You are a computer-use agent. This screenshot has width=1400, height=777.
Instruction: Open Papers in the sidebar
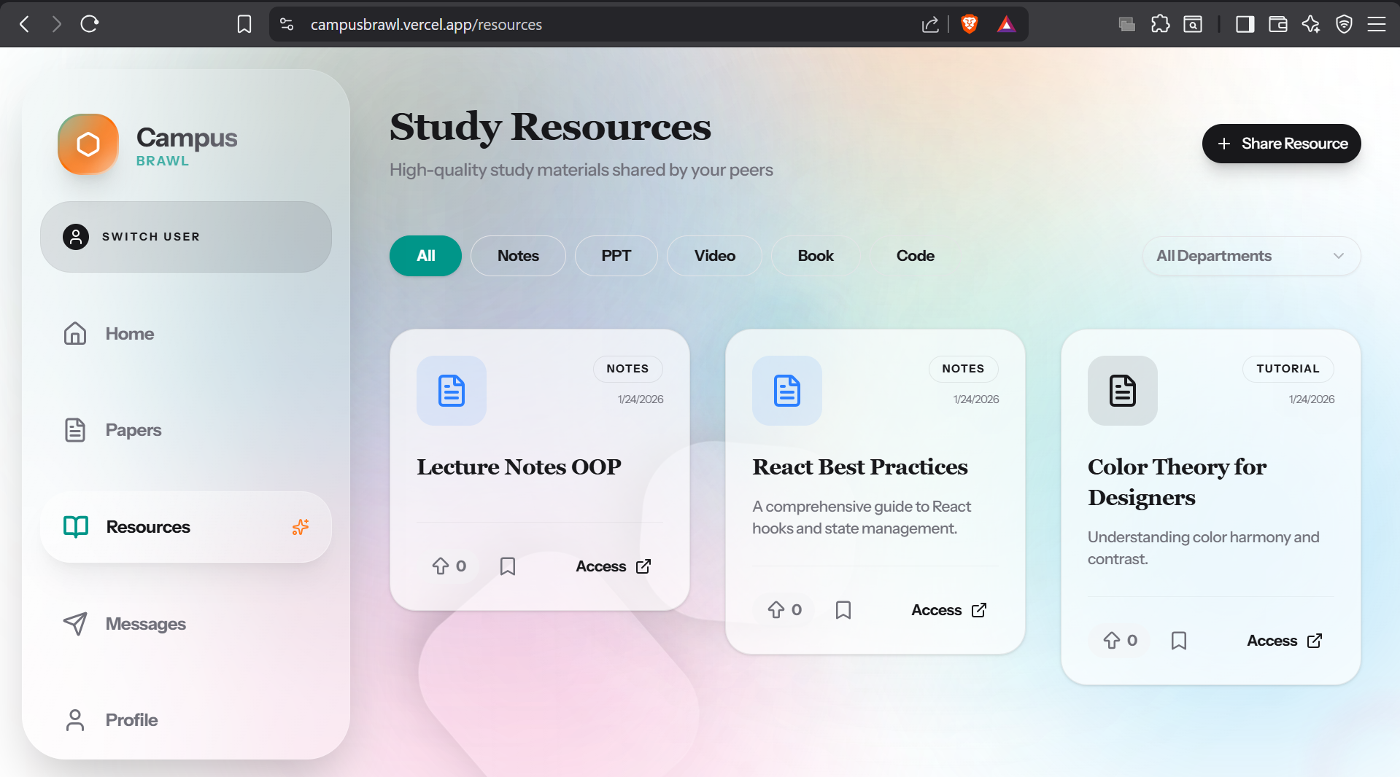(x=186, y=430)
